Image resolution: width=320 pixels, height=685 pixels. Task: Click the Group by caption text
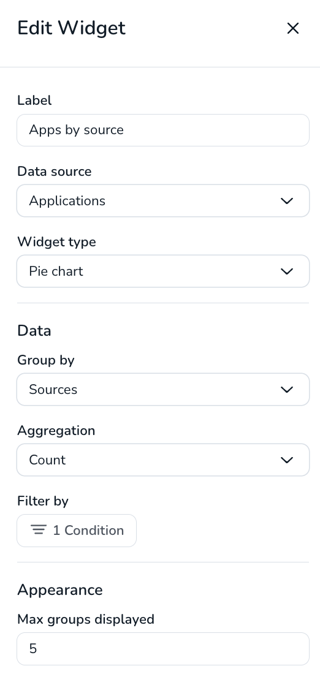pos(46,360)
